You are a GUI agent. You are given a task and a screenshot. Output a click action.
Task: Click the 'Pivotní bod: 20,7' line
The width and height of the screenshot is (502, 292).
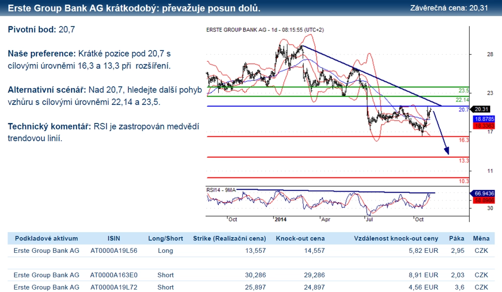(x=41, y=30)
